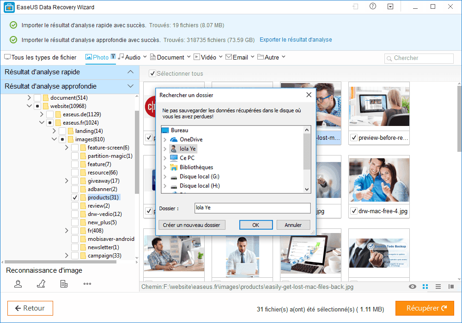Screen dimensions: 462x323
Task: Click the person face recognition icon
Action: [18, 284]
